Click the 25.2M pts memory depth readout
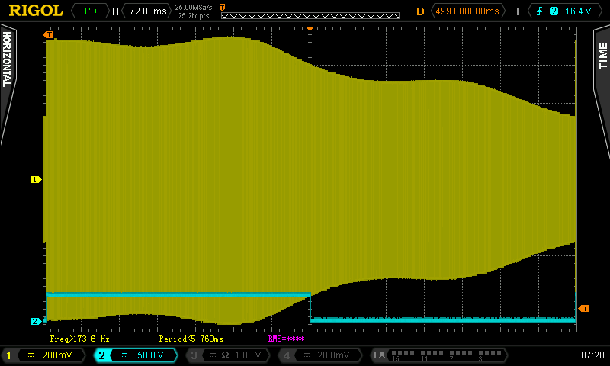Viewport: 610px width, 366px height. 194,16
